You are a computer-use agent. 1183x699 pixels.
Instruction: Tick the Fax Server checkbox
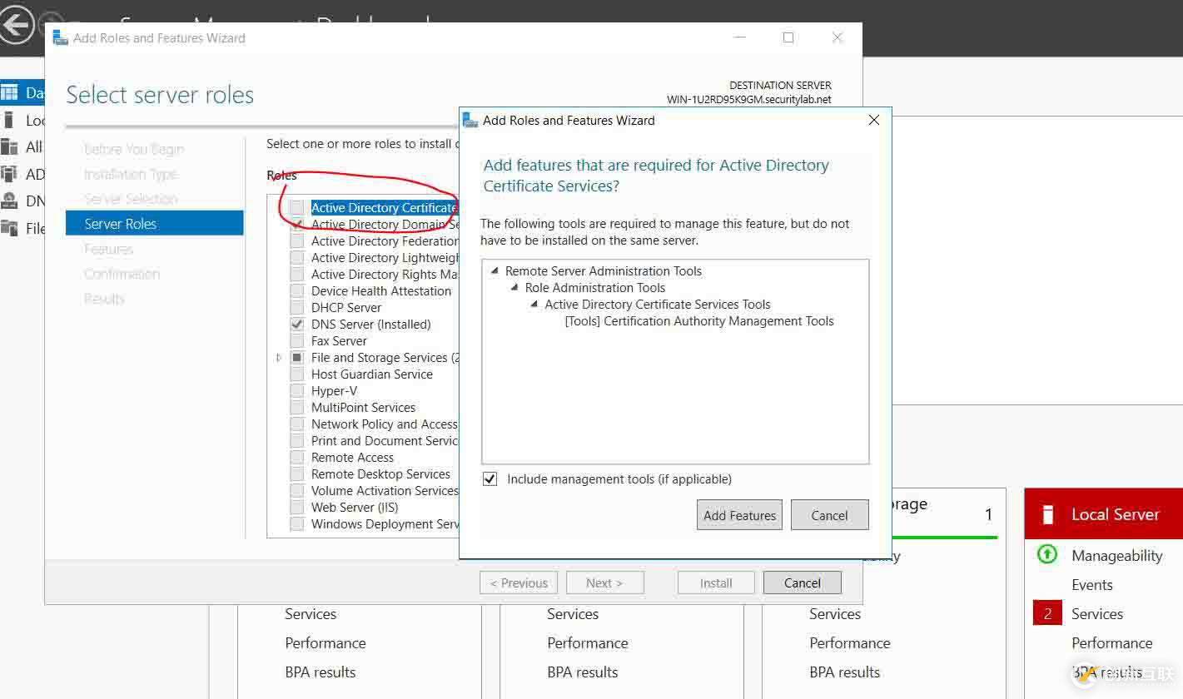point(297,341)
